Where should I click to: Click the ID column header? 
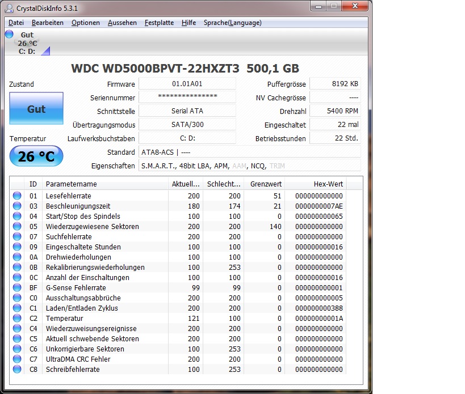[33, 184]
